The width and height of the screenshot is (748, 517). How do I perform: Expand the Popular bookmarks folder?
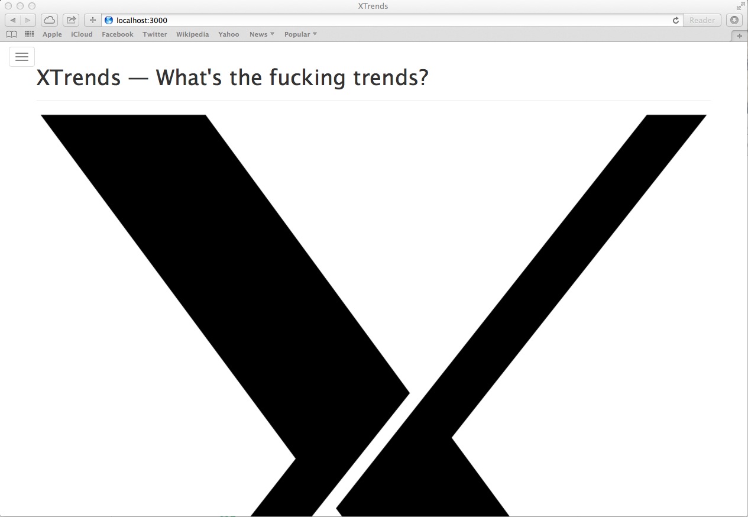click(300, 34)
